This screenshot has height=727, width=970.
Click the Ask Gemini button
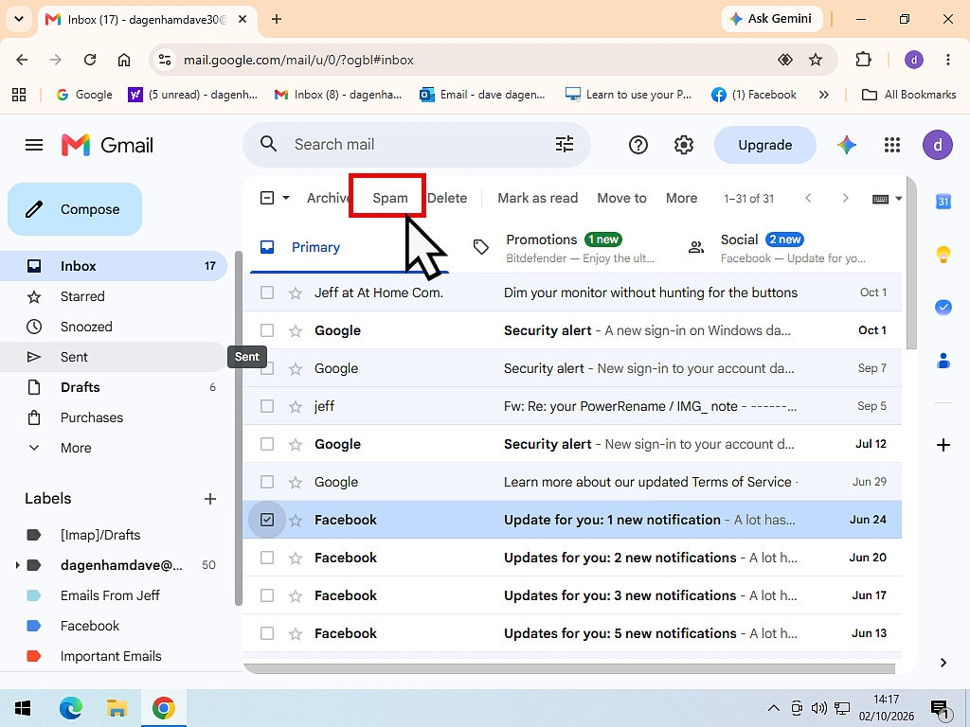coord(771,19)
